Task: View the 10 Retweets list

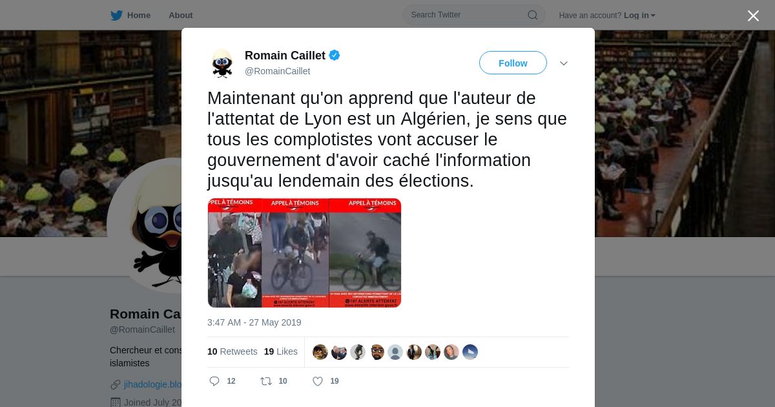Action: coord(232,351)
